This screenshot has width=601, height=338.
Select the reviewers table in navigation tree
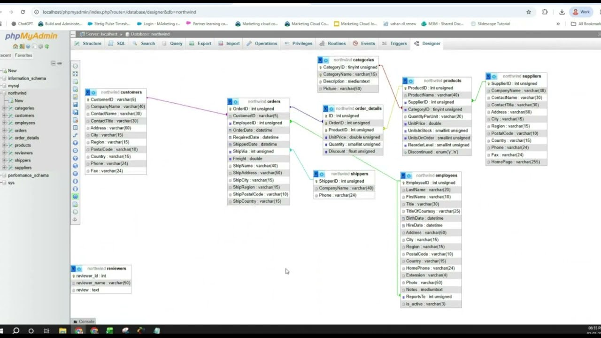pyautogui.click(x=23, y=153)
